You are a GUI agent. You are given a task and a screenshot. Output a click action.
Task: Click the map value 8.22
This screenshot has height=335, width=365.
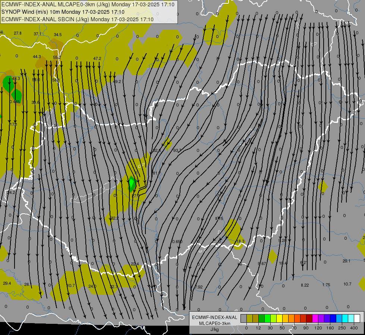click(x=305, y=285)
